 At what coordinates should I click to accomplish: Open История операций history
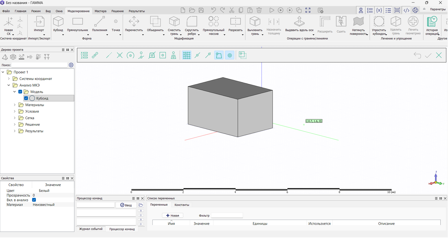[432, 25]
